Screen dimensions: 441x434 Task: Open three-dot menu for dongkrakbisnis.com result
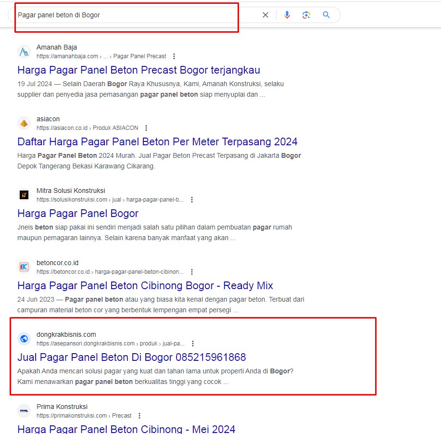(x=193, y=344)
